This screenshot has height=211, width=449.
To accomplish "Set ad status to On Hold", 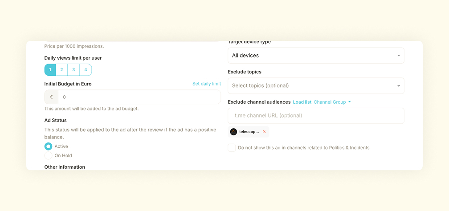I will coord(48,156).
